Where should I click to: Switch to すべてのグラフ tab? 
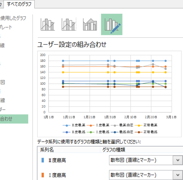pyautogui.click(x=19, y=4)
